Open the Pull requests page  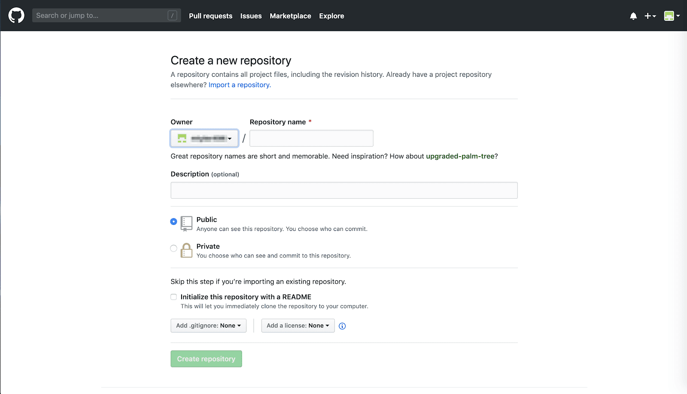coord(210,16)
